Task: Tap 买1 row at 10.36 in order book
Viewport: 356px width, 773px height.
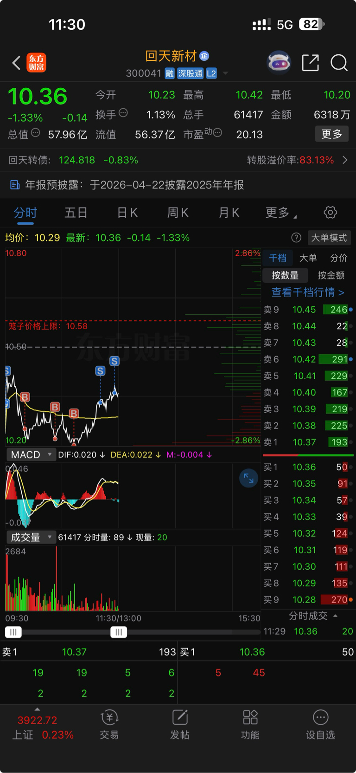Action: click(308, 467)
